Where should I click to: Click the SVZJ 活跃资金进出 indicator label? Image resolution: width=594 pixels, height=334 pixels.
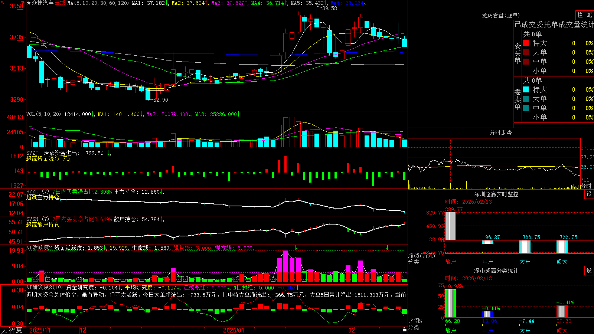69,153
